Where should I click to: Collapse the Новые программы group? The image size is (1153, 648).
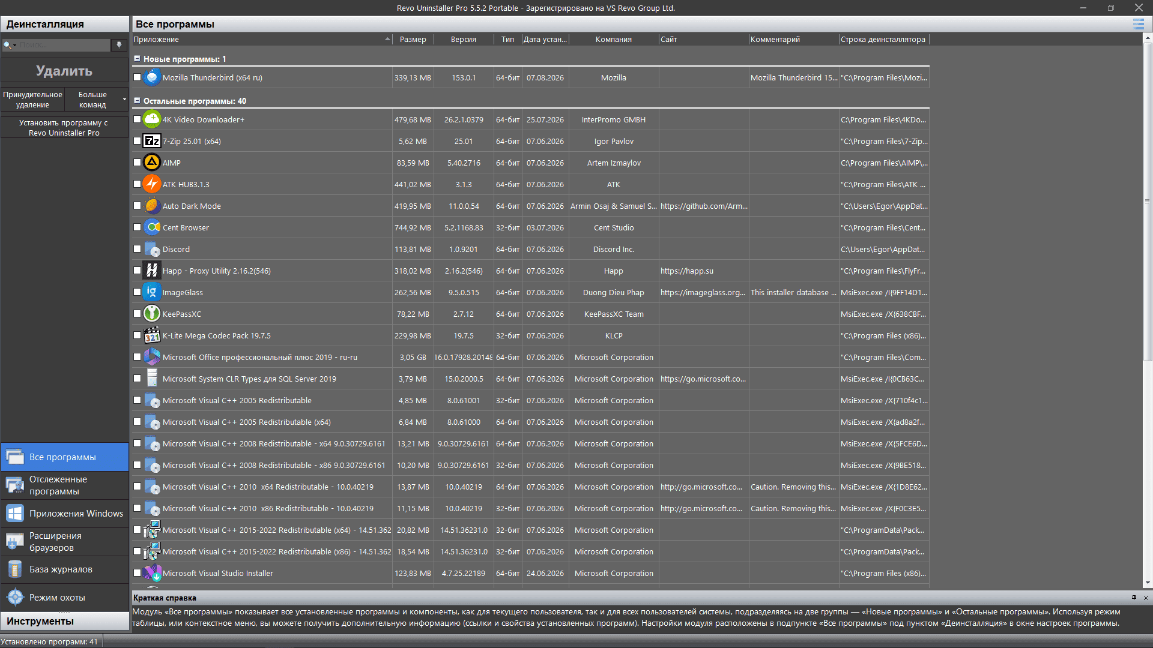click(137, 59)
